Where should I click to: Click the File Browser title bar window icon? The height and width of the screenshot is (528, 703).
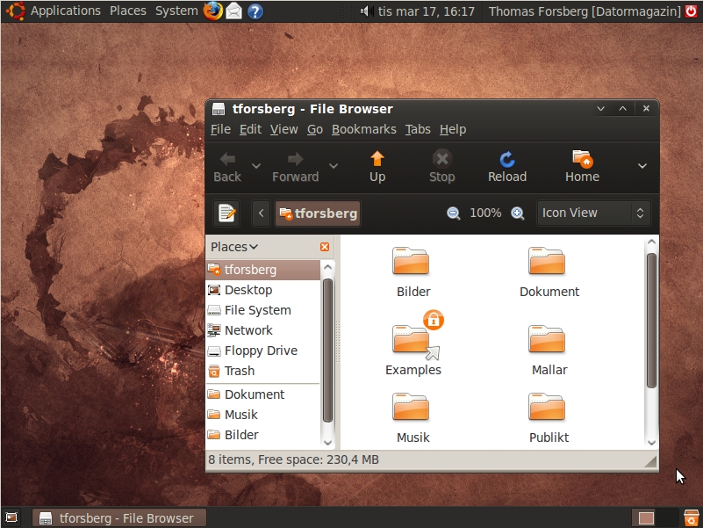(x=219, y=109)
